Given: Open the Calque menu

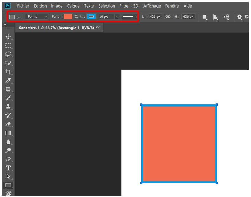Looking at the screenshot, I should (x=73, y=6).
